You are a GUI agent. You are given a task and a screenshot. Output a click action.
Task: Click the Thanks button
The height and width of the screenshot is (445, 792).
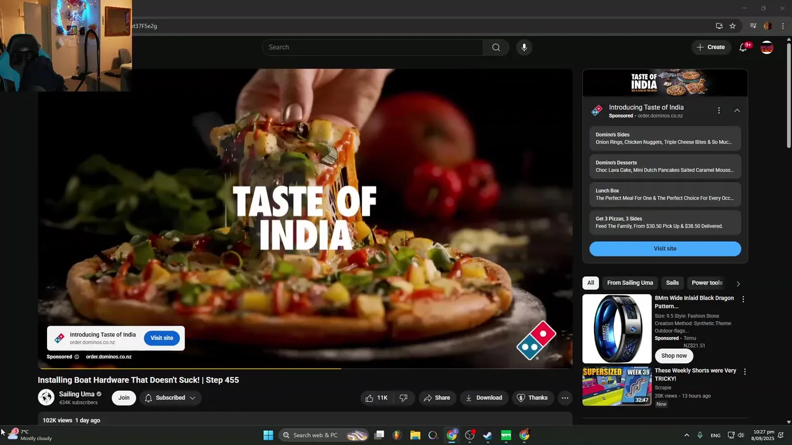pos(532,398)
